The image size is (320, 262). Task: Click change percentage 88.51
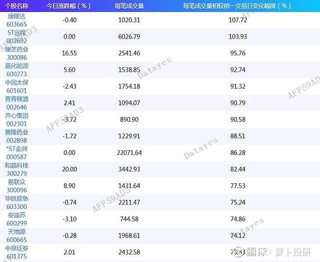tap(238, 136)
